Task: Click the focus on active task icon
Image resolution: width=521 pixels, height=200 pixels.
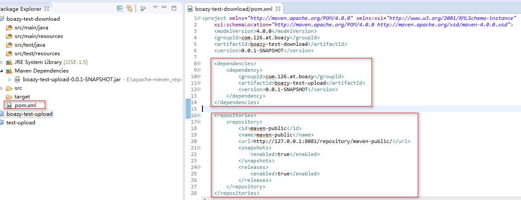Action: coord(143,8)
